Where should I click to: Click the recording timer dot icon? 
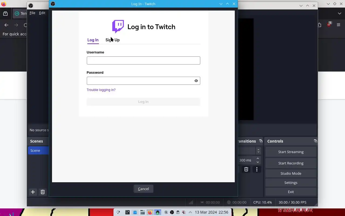[229, 202]
